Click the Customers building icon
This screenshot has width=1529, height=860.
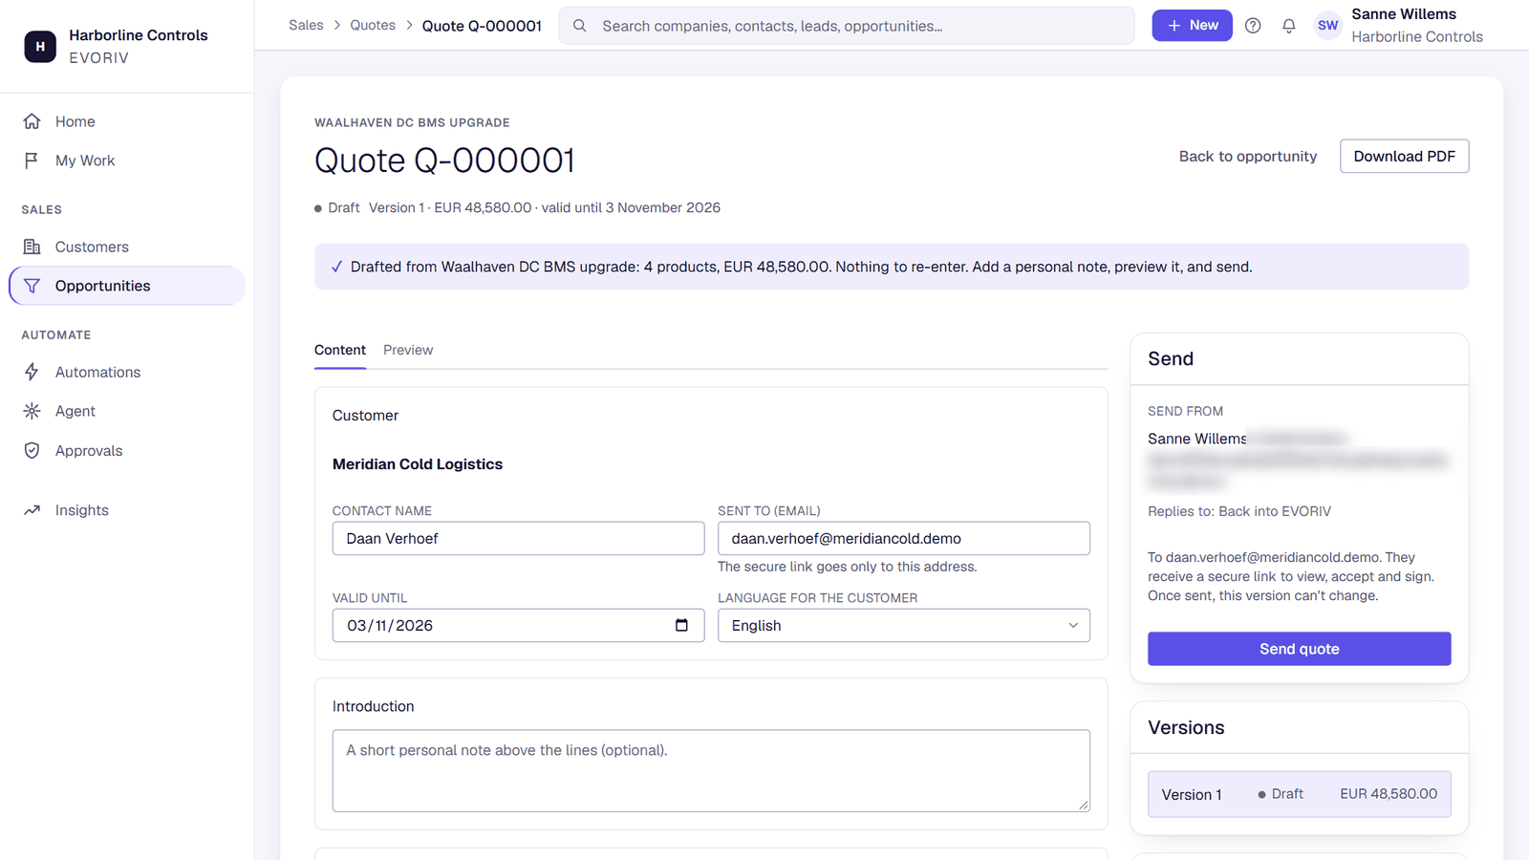(x=32, y=247)
